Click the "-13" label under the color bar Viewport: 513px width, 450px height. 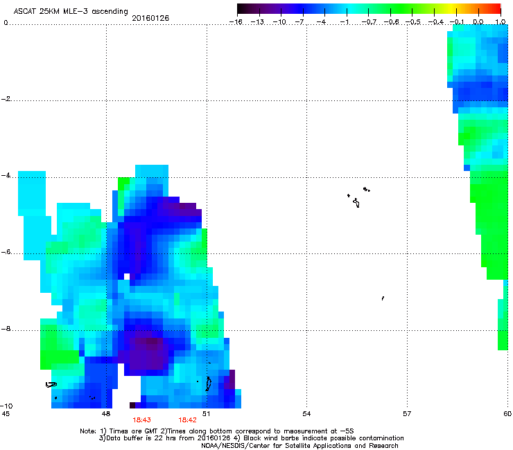(257, 22)
